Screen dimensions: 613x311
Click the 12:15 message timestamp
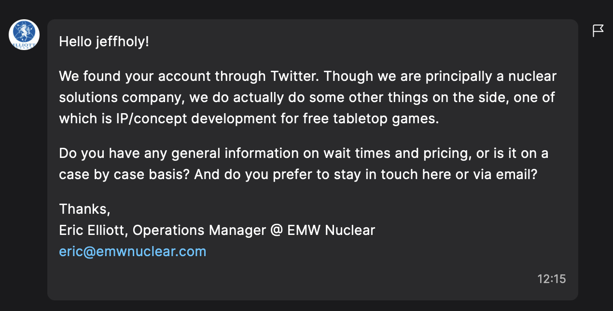pyautogui.click(x=551, y=279)
